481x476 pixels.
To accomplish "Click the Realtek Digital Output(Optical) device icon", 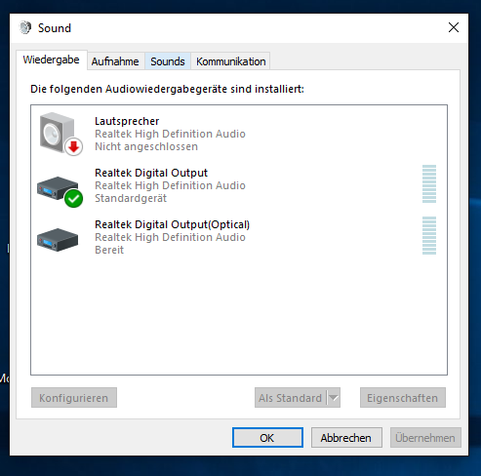I will pyautogui.click(x=58, y=240).
